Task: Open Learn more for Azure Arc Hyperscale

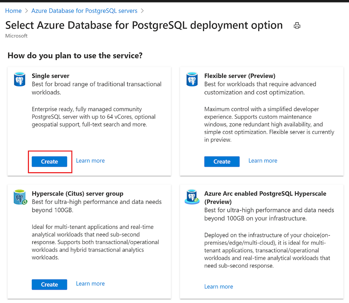Action: click(219, 287)
